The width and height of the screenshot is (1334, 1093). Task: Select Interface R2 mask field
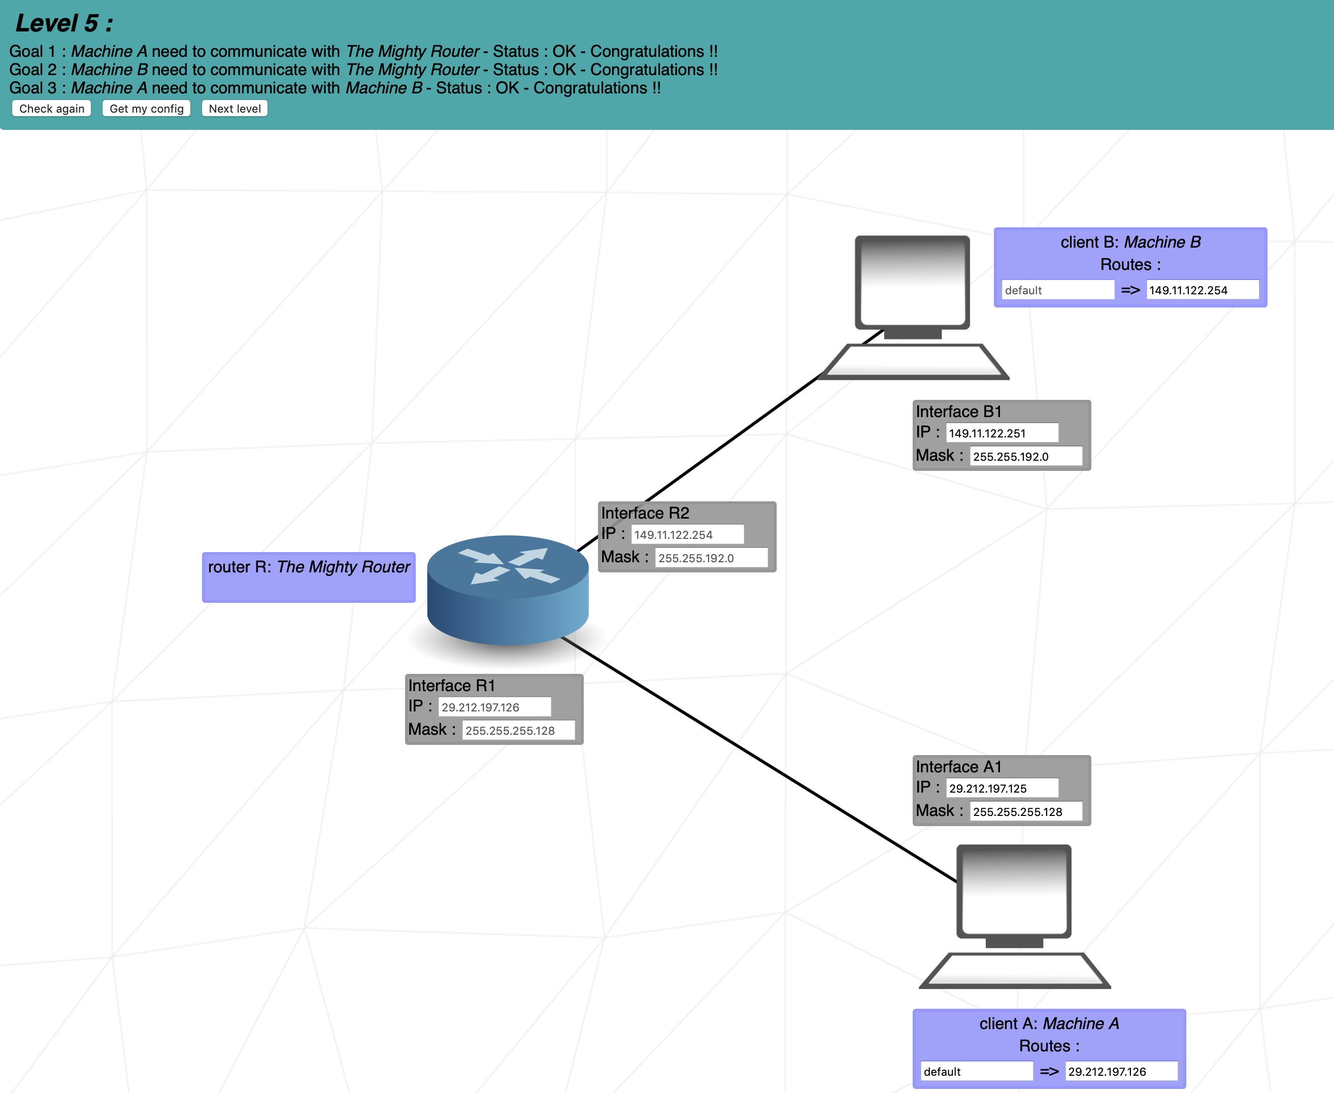(711, 558)
